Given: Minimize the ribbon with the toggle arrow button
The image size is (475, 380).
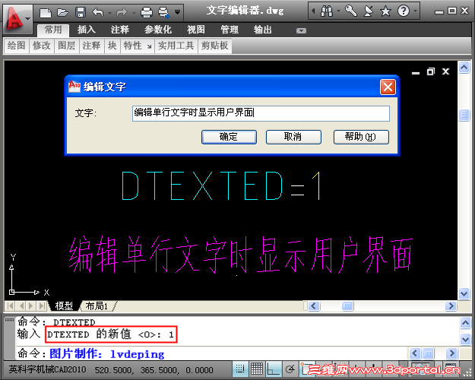Looking at the screenshot, I should tap(301, 30).
